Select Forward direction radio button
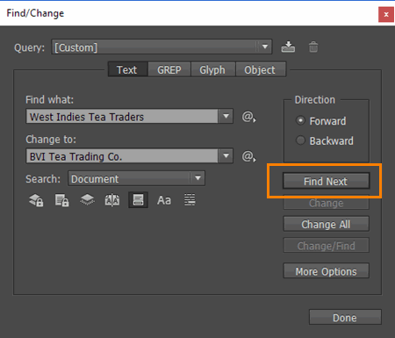 point(300,120)
